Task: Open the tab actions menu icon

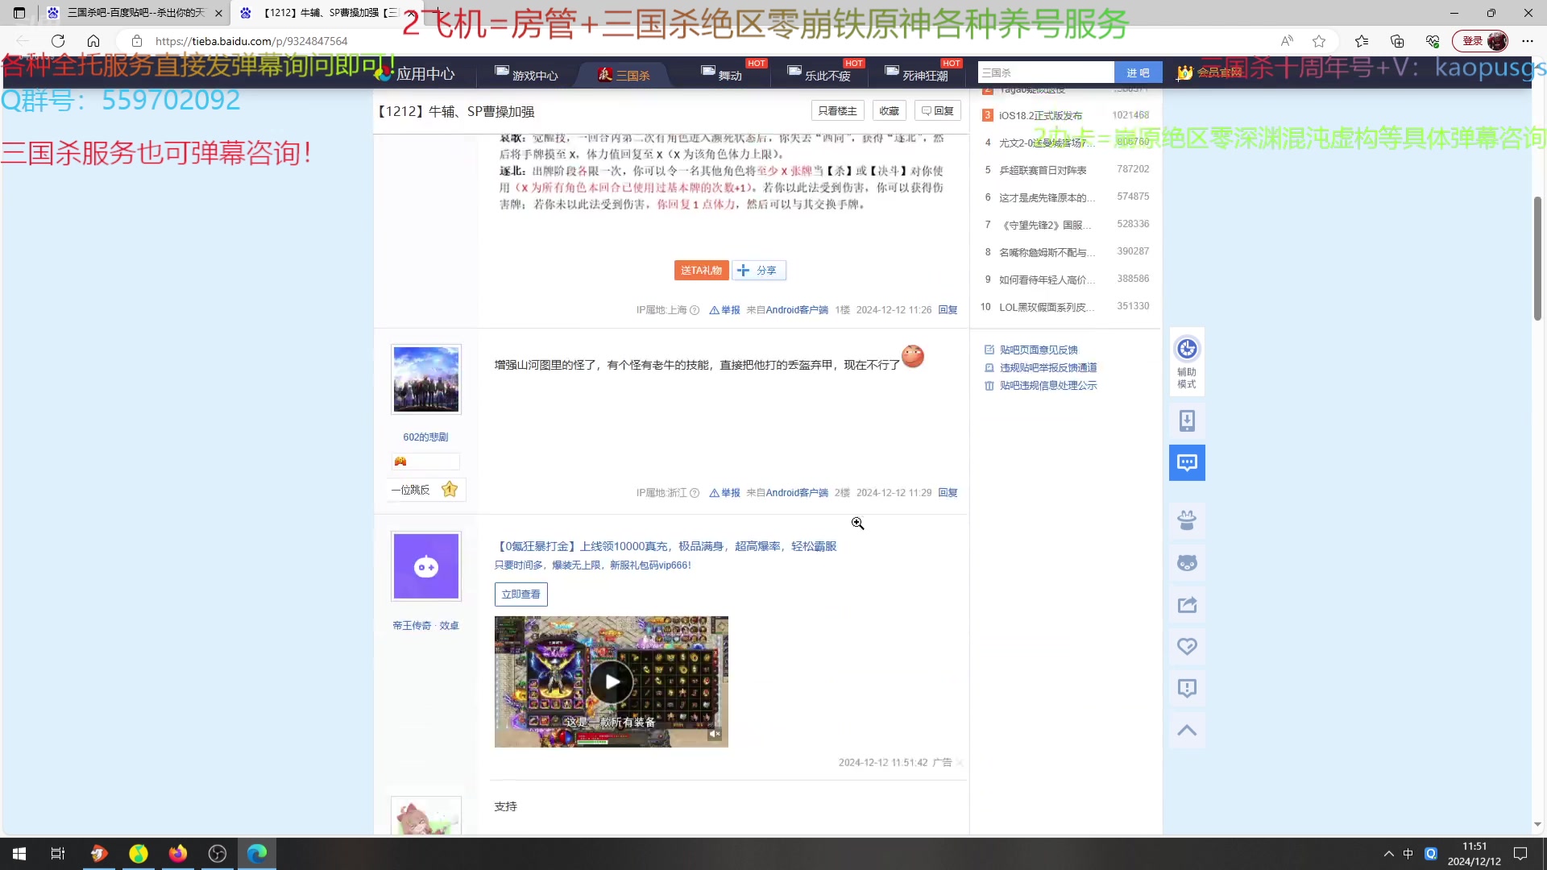Action: coord(19,13)
